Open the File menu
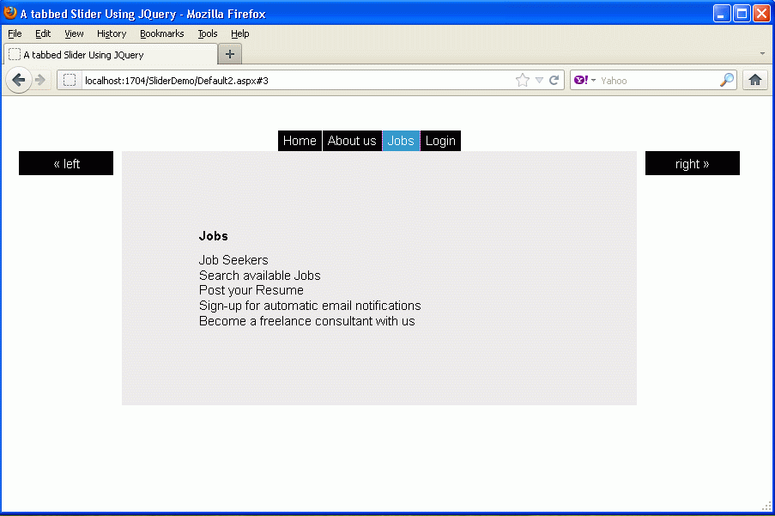 point(15,33)
